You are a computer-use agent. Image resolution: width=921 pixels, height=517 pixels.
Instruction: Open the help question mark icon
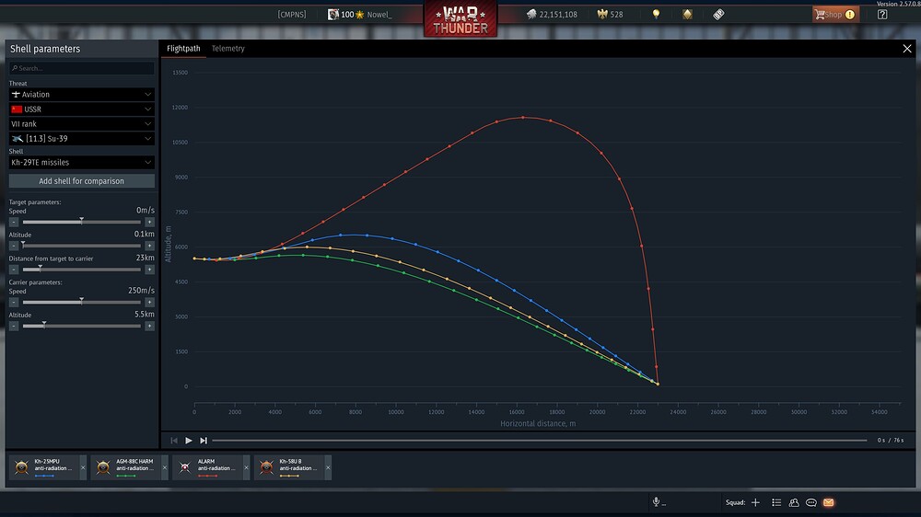point(882,14)
